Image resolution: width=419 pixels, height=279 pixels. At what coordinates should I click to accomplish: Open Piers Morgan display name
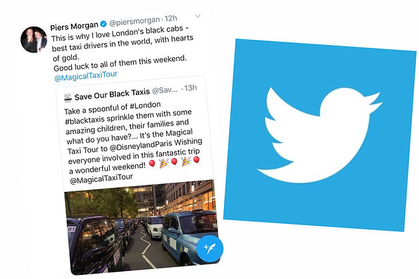tap(74, 26)
